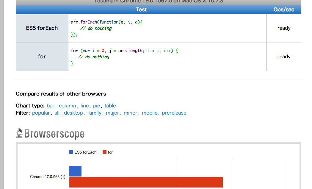Filter results by popular browsers

(41, 113)
